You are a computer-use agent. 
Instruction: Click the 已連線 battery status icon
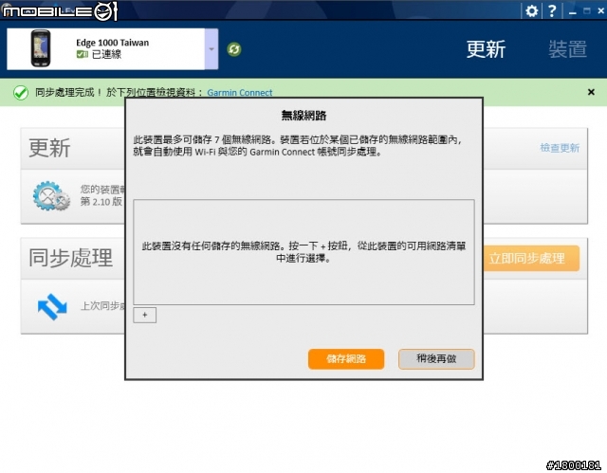pos(83,55)
